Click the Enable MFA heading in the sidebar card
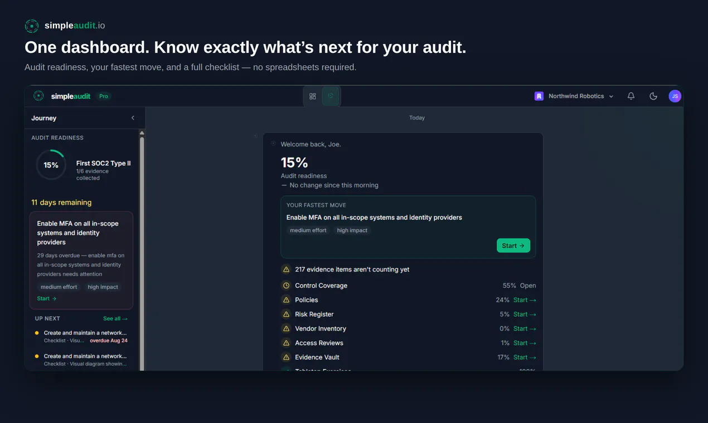The height and width of the screenshot is (423, 708). (78, 233)
